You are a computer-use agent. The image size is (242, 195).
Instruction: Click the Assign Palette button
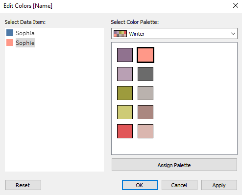pos(174,165)
